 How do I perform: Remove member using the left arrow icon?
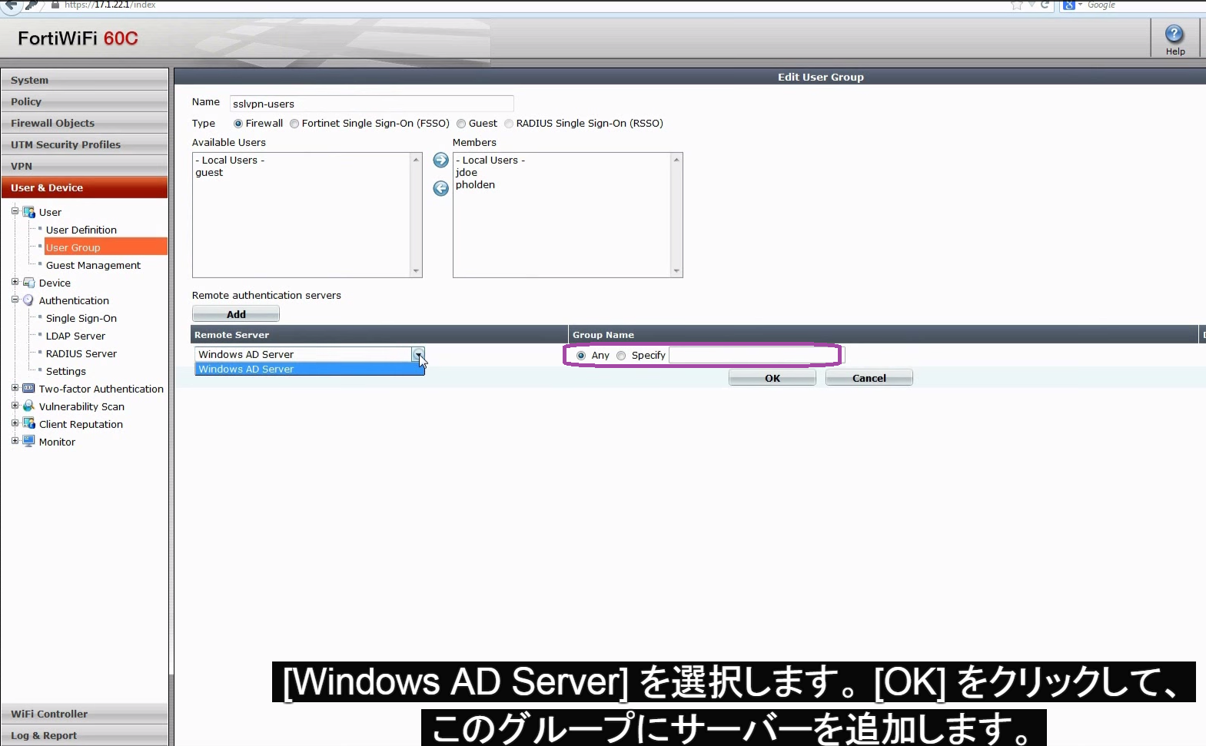[x=440, y=188]
